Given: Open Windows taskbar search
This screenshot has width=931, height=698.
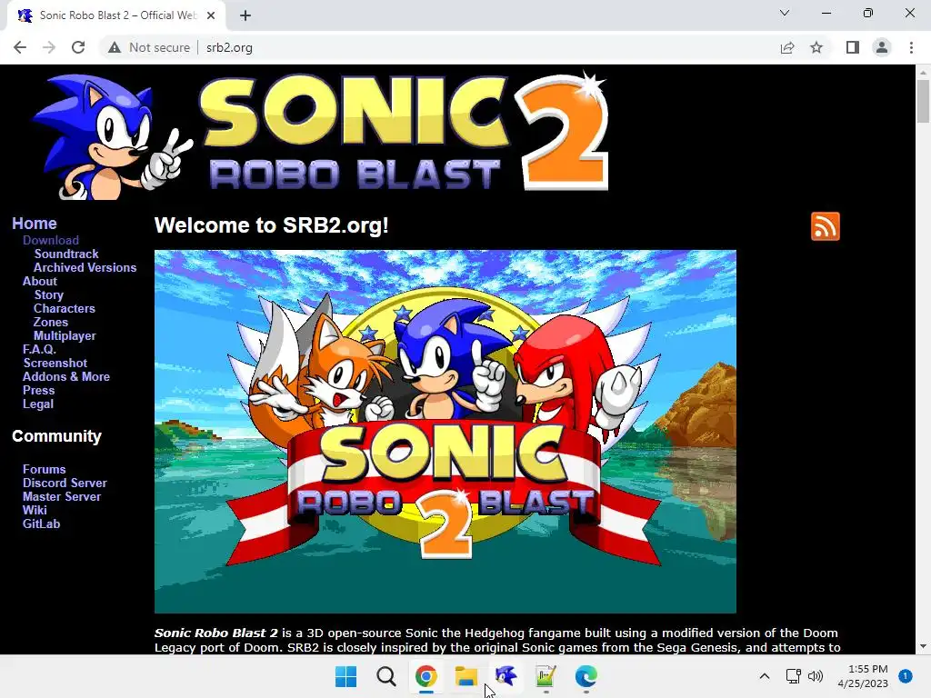Looking at the screenshot, I should pyautogui.click(x=385, y=676).
